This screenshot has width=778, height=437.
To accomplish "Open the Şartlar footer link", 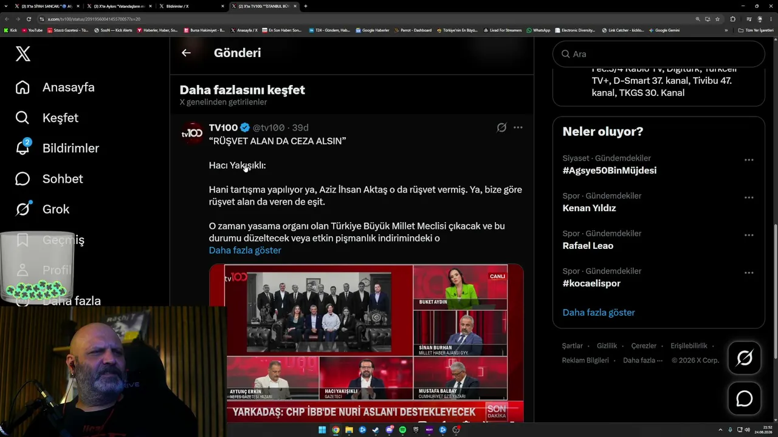I will (x=572, y=346).
